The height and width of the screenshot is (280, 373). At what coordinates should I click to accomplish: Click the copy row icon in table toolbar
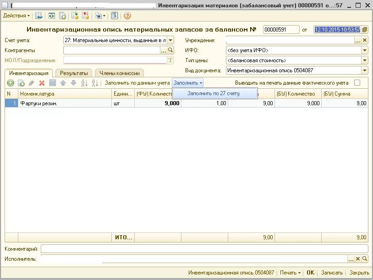coord(21,83)
